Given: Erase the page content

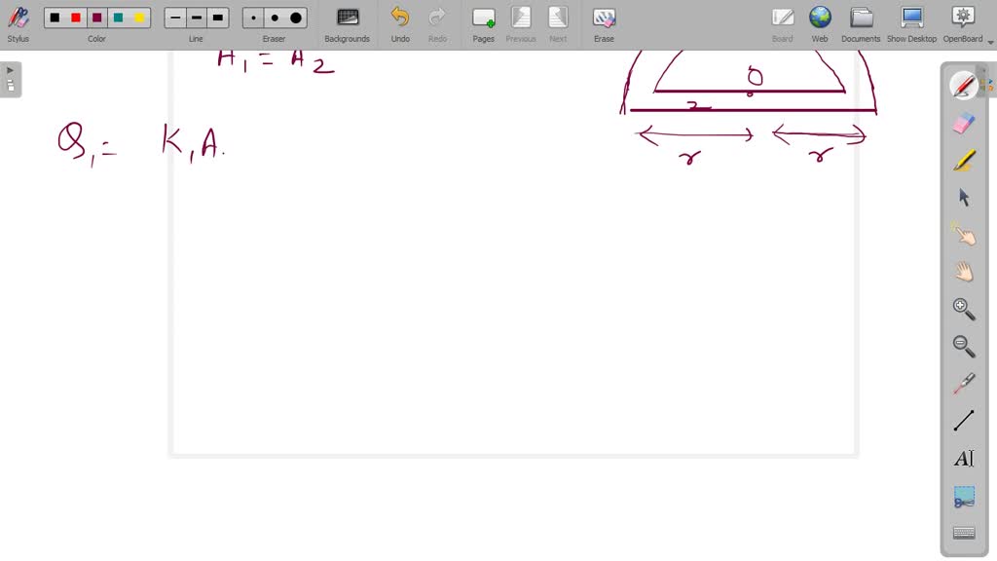Looking at the screenshot, I should [604, 24].
